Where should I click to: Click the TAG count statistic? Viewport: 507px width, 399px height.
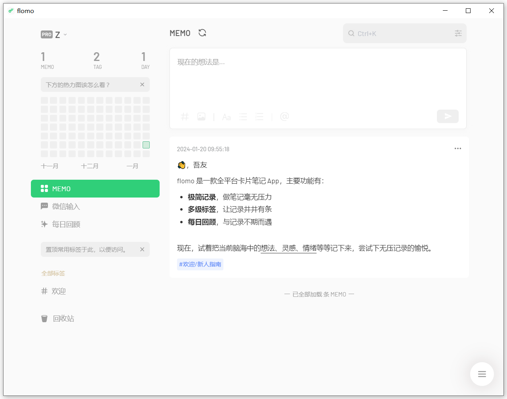coord(97,60)
